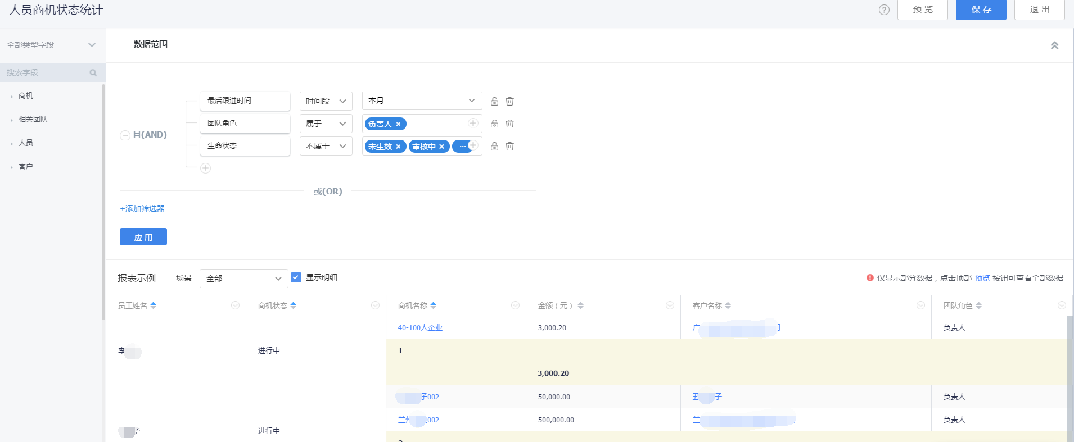Viewport: 1074px width, 442px height.
Task: Click the left field panel scrollbar
Action: coord(103,202)
